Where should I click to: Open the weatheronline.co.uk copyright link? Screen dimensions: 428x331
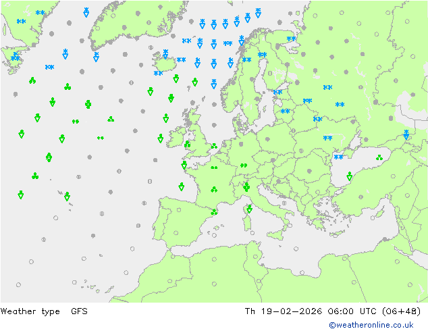[x=371, y=325]
